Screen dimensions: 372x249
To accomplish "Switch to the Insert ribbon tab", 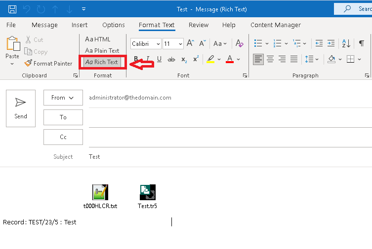I will tap(80, 25).
